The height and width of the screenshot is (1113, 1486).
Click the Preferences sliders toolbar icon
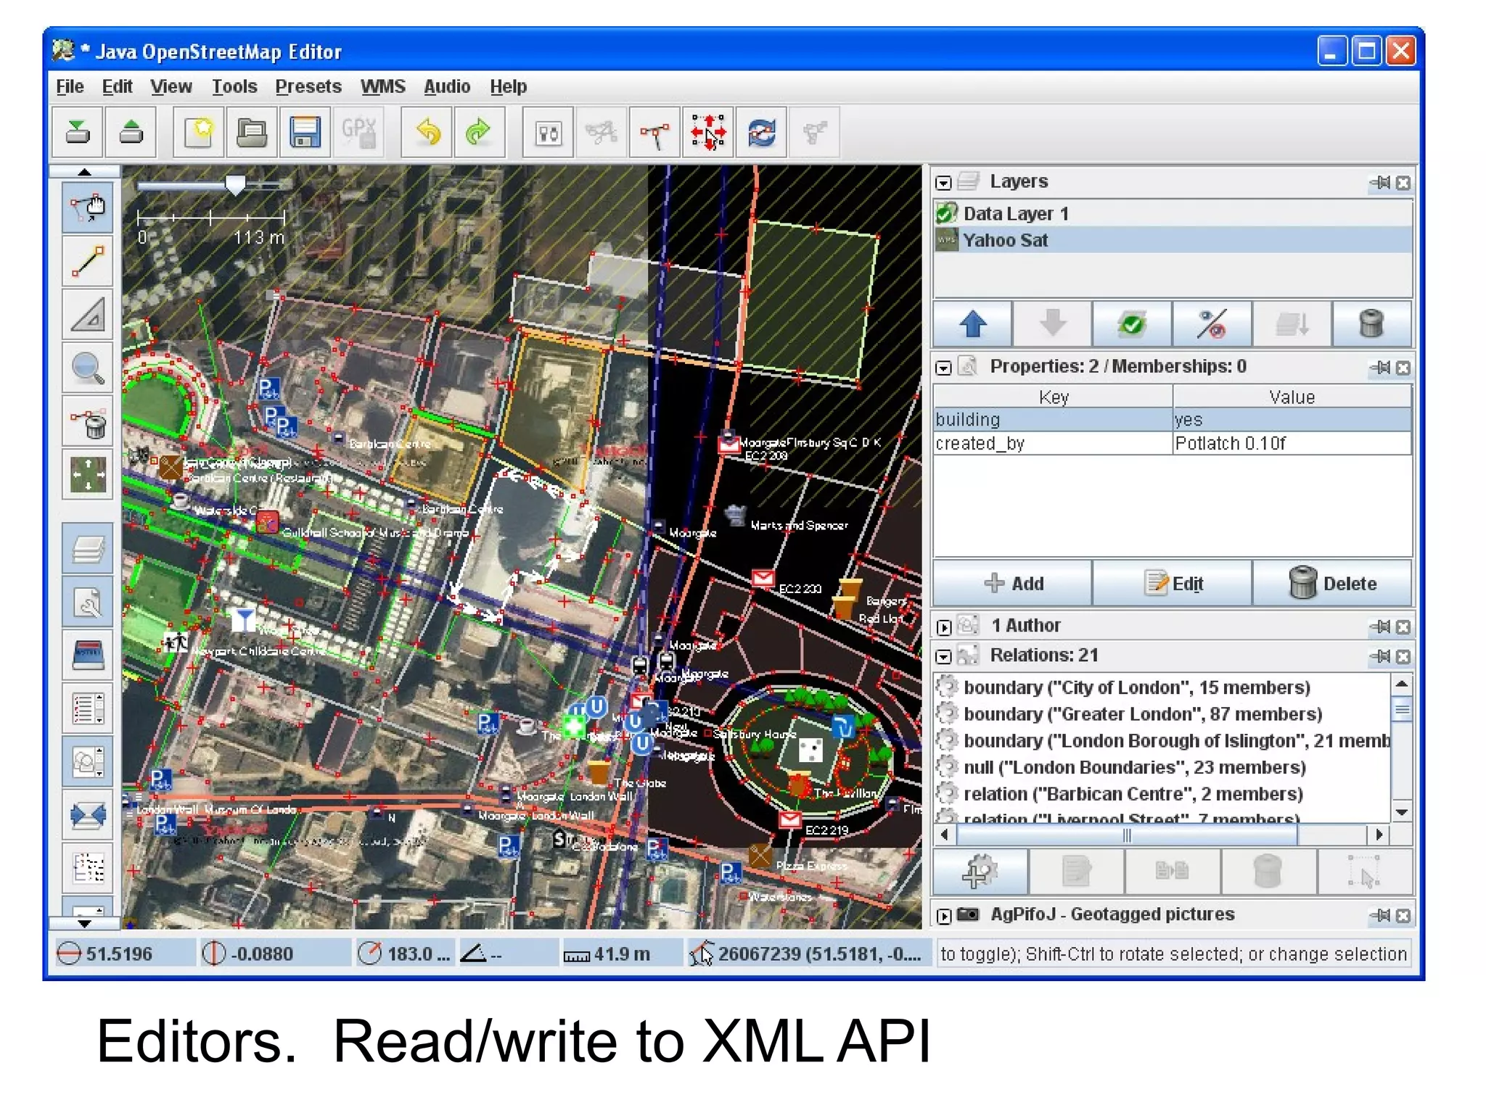pyautogui.click(x=549, y=132)
